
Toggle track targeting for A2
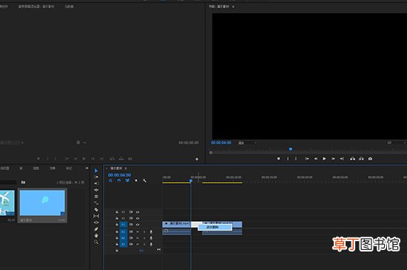(x=124, y=238)
